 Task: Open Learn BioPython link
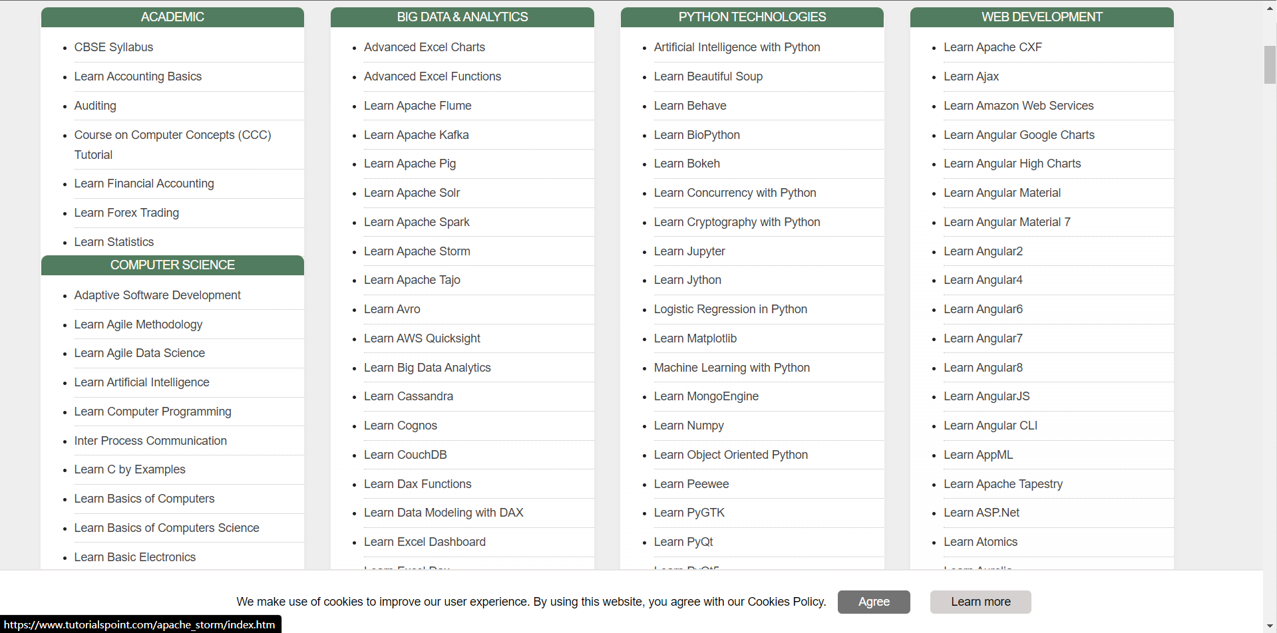click(x=697, y=135)
